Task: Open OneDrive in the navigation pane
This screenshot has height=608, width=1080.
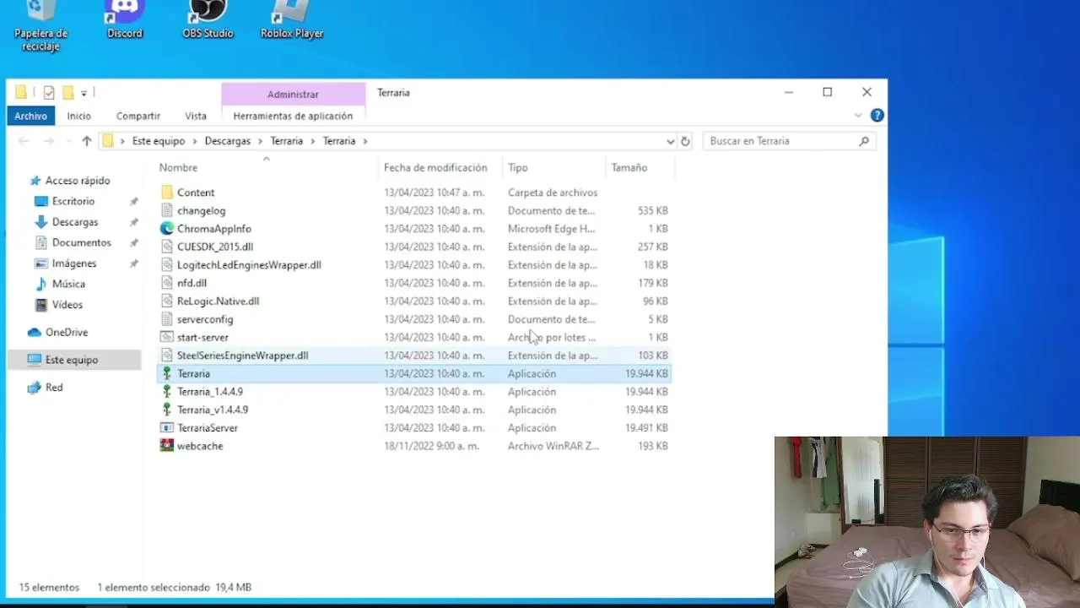Action: (x=67, y=333)
